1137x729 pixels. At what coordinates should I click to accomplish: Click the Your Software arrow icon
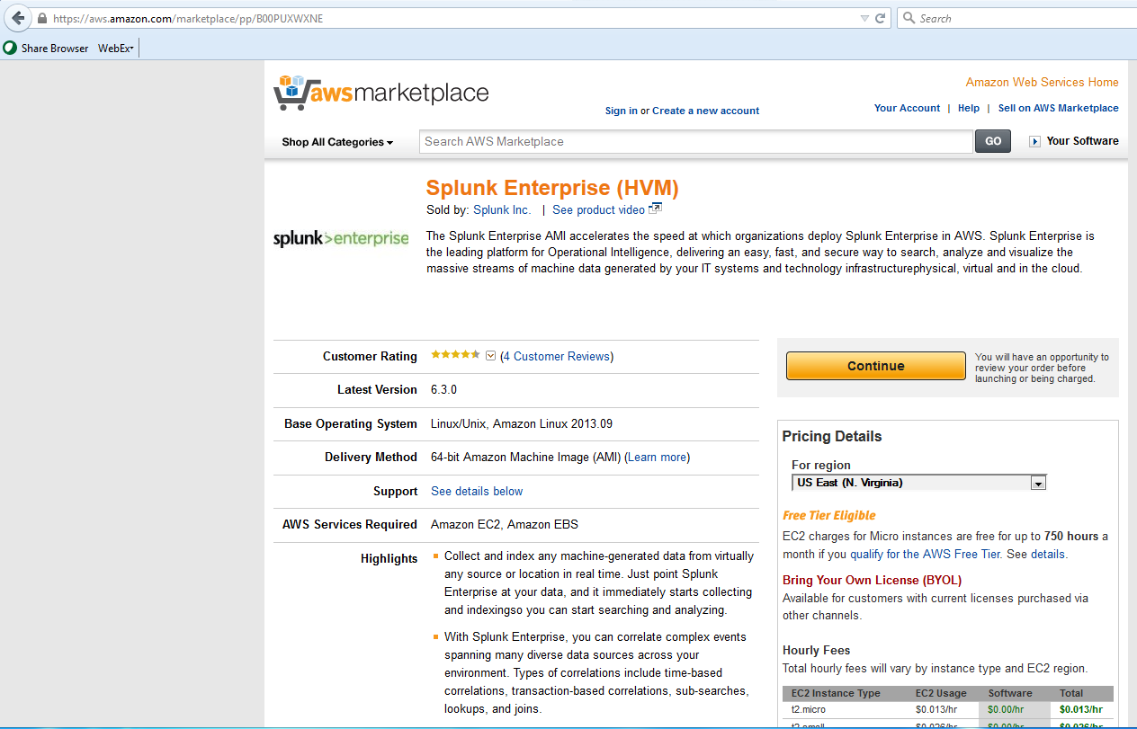[1035, 141]
